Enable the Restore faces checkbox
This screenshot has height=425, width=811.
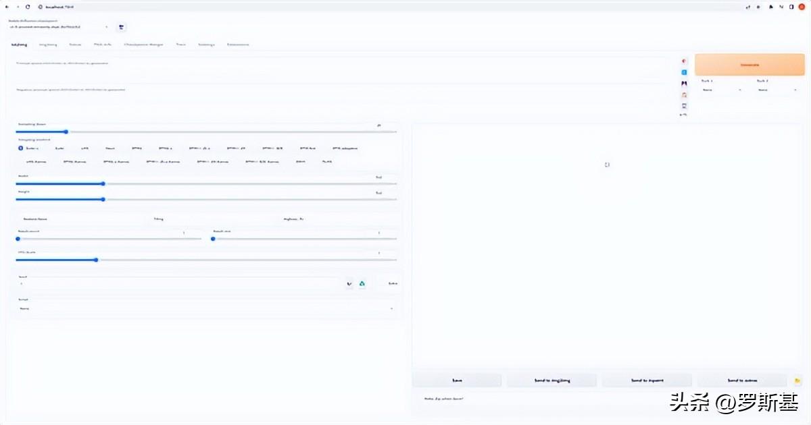38,219
